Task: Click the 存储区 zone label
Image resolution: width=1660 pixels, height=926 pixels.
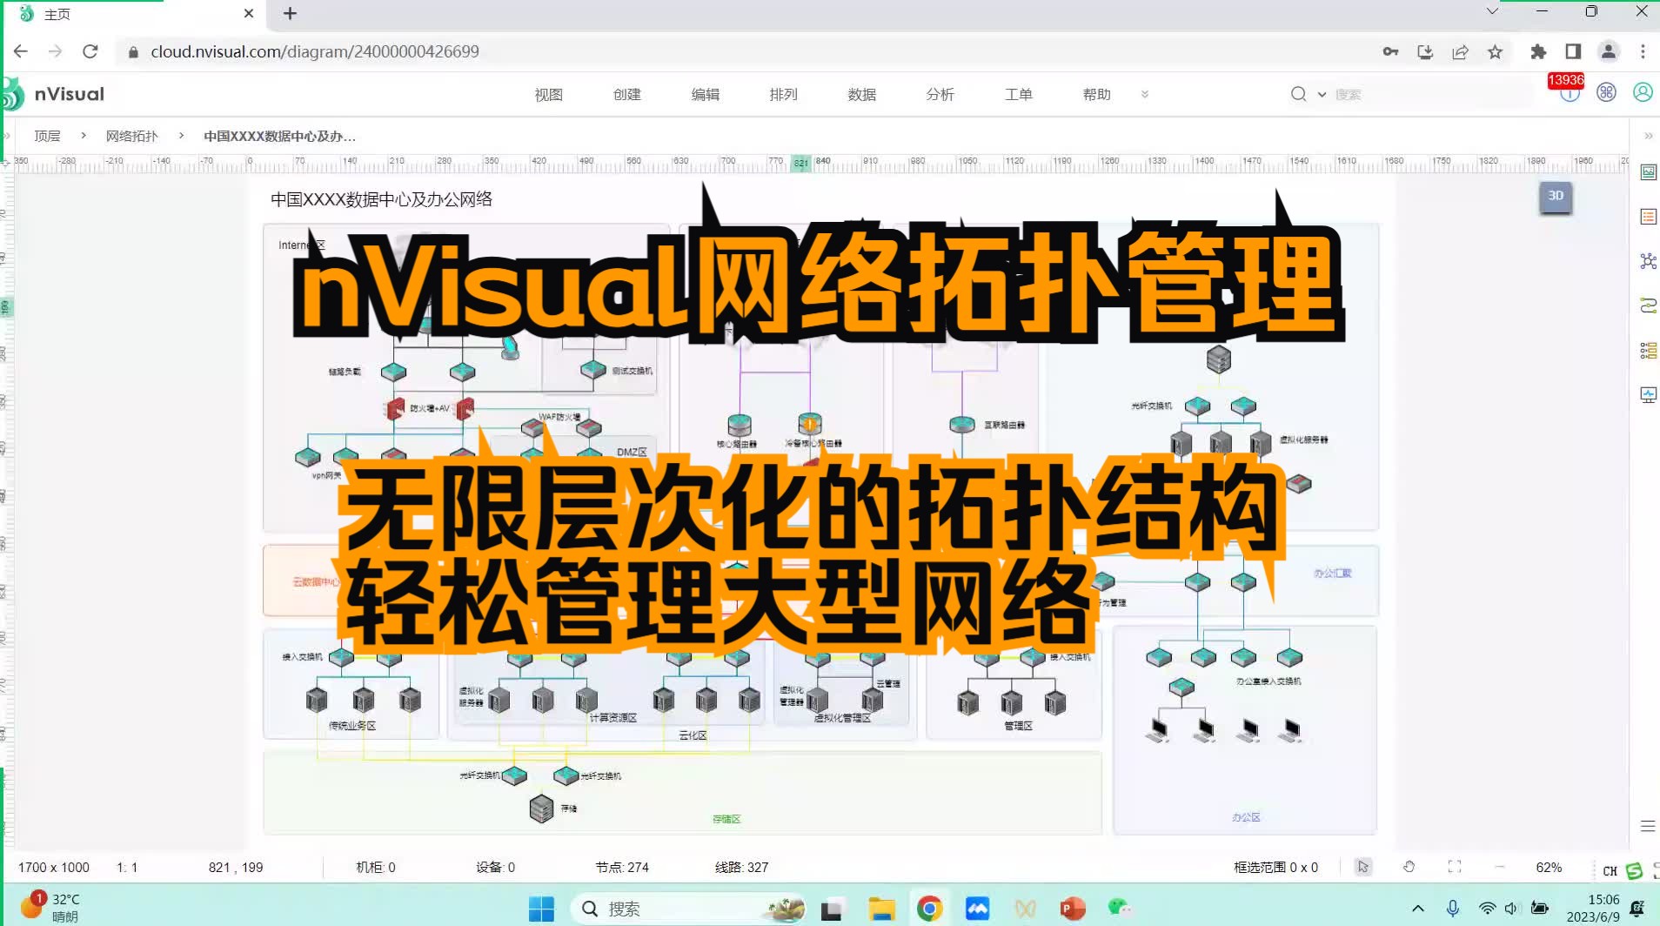Action: [x=726, y=819]
